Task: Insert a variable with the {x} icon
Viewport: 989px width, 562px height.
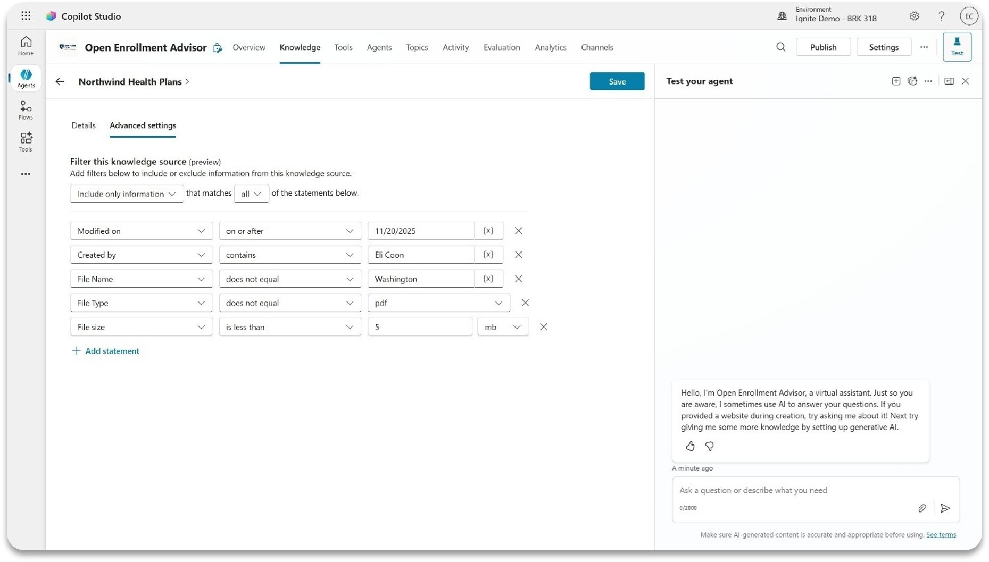Action: tap(488, 231)
